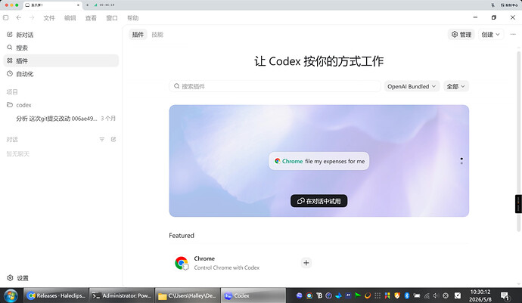Click the blue bird tray icon
The image size is (522, 303).
[339, 295]
